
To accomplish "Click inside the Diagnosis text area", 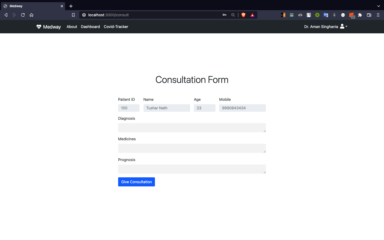I will [x=192, y=127].
